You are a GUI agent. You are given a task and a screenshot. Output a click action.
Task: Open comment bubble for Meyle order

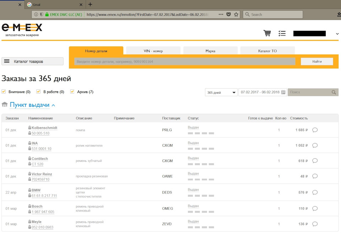click(x=315, y=224)
